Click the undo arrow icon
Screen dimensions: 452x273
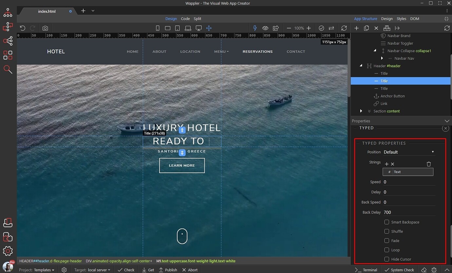click(x=23, y=28)
